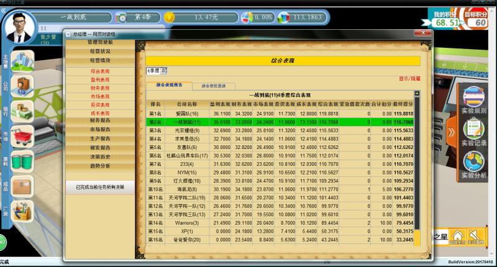The image size is (497, 267).
Task: Open the 4季度 quarter dropdown
Action: (164, 71)
